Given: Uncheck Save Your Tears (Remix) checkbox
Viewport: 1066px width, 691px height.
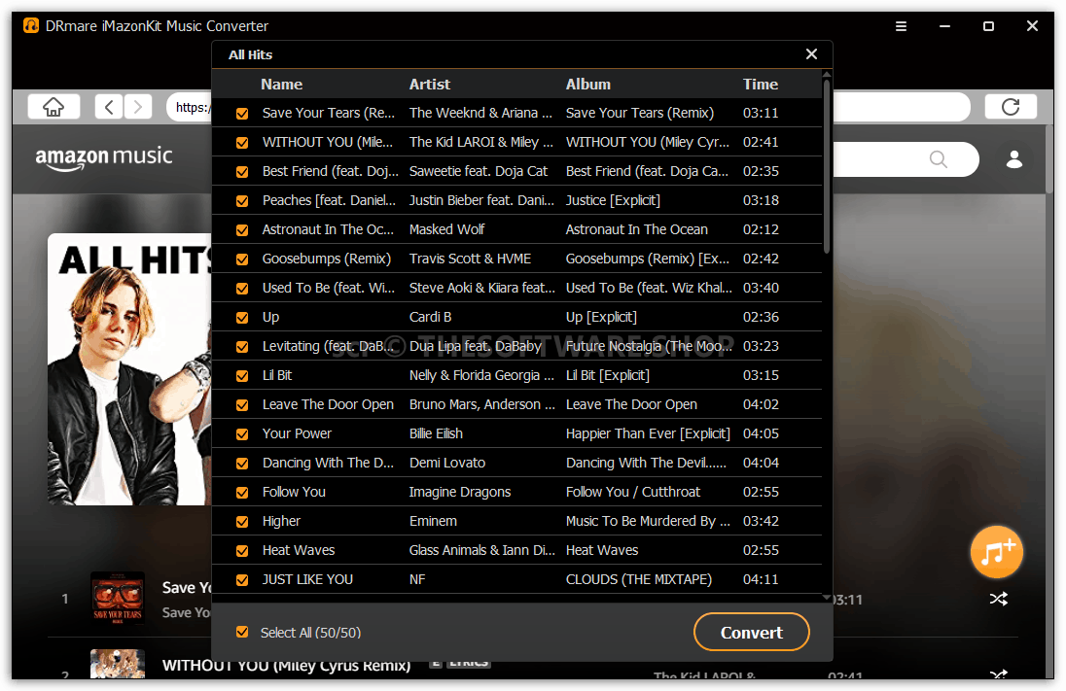Looking at the screenshot, I should (x=242, y=114).
